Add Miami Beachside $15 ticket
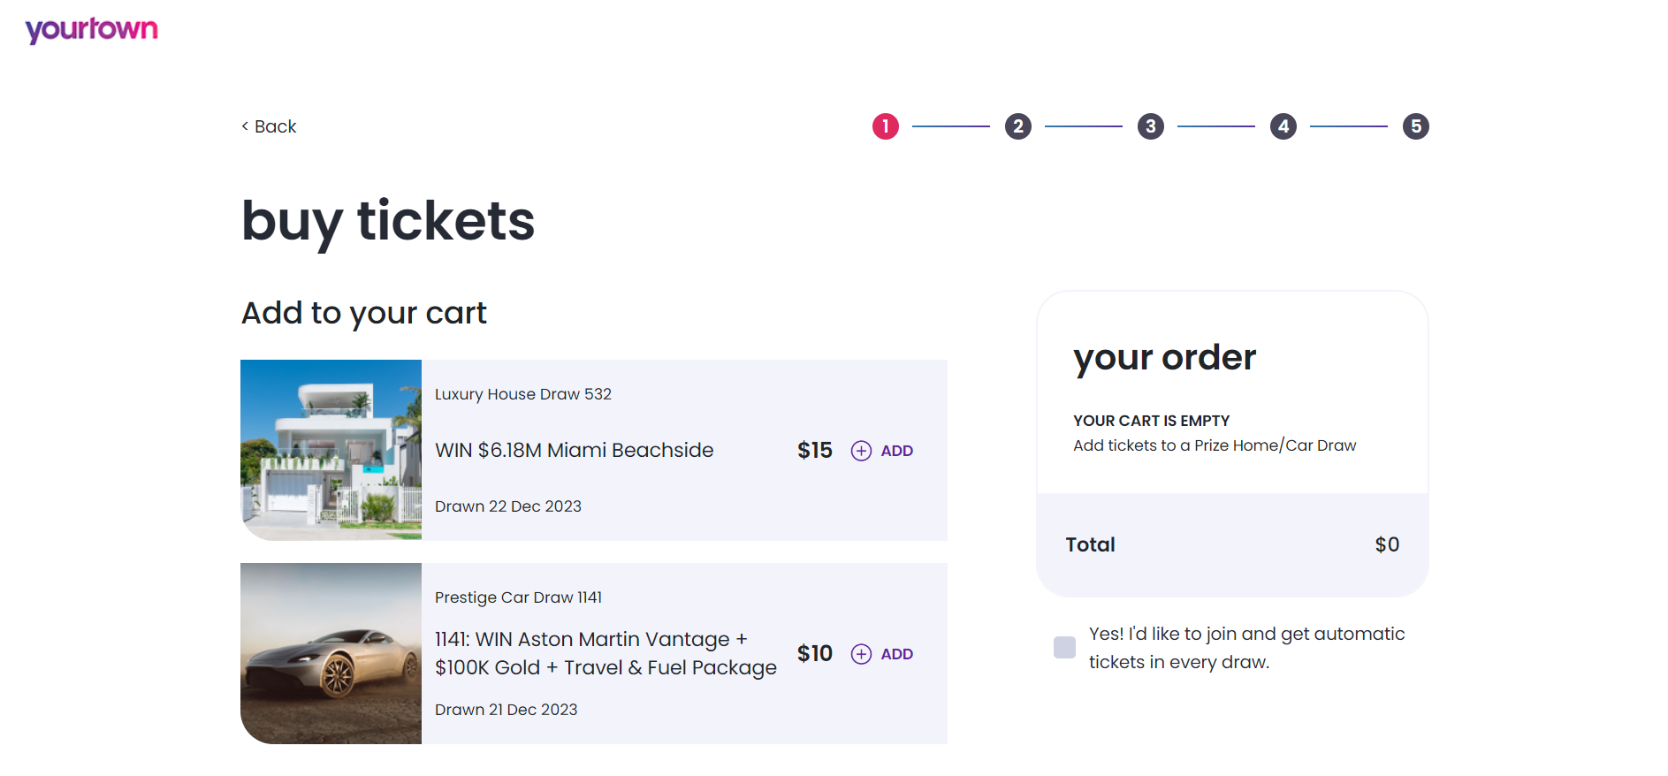This screenshot has width=1668, height=776. [x=896, y=451]
